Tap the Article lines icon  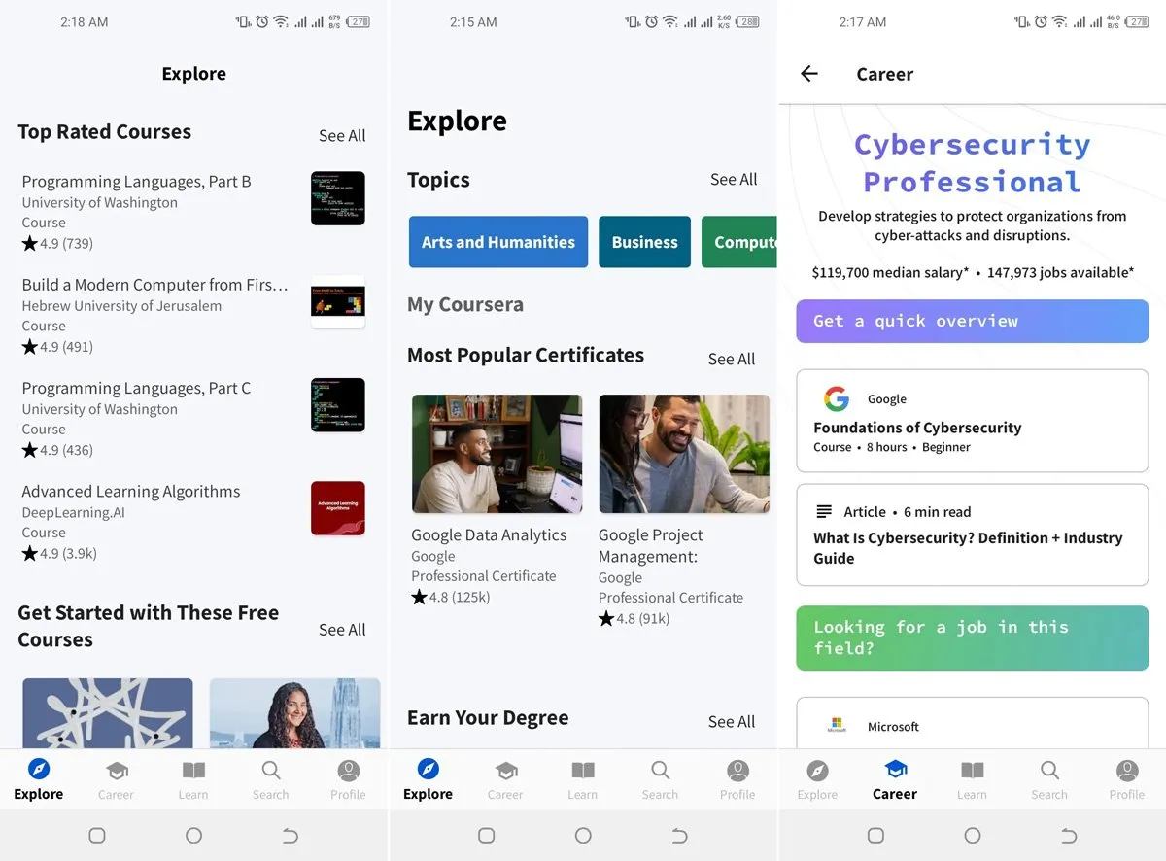pos(824,511)
